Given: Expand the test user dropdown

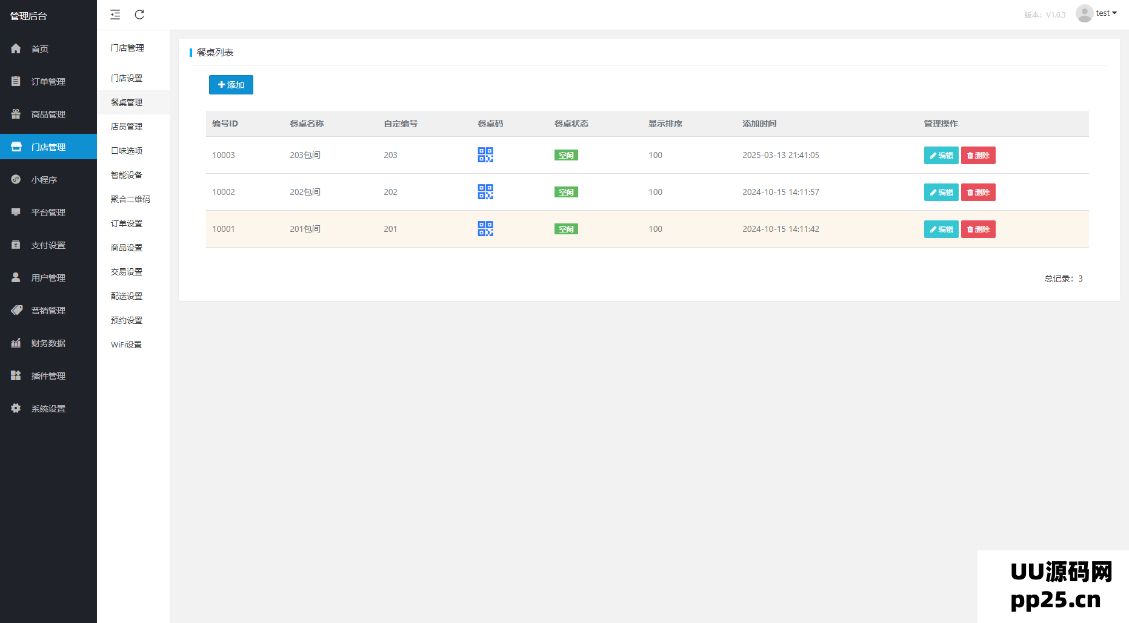Looking at the screenshot, I should tap(1107, 13).
